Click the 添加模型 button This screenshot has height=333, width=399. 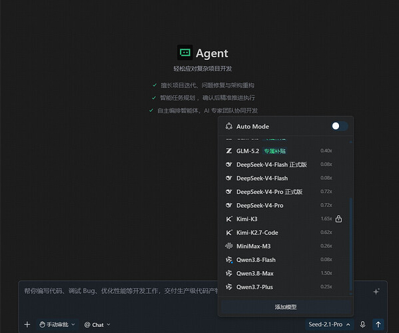[x=286, y=307]
